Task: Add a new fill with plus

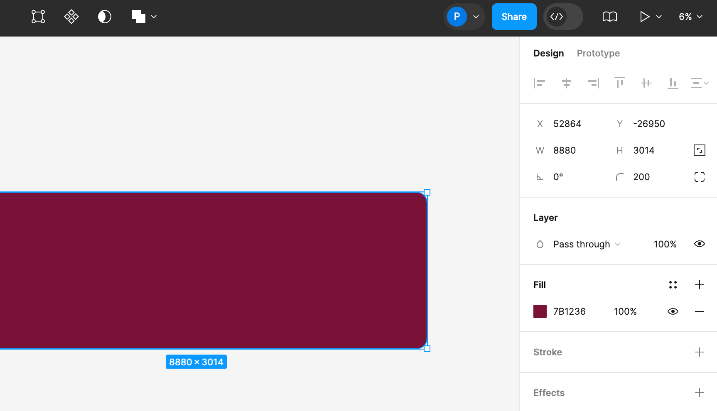Action: pos(700,285)
